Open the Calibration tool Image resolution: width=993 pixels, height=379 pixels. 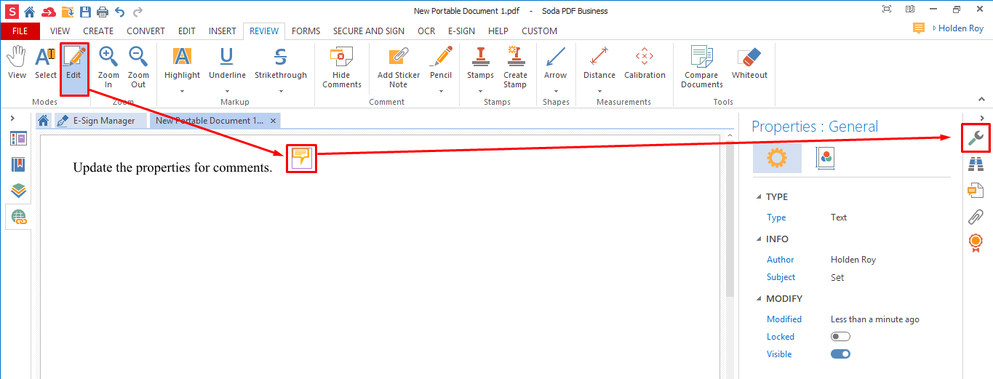click(x=645, y=63)
